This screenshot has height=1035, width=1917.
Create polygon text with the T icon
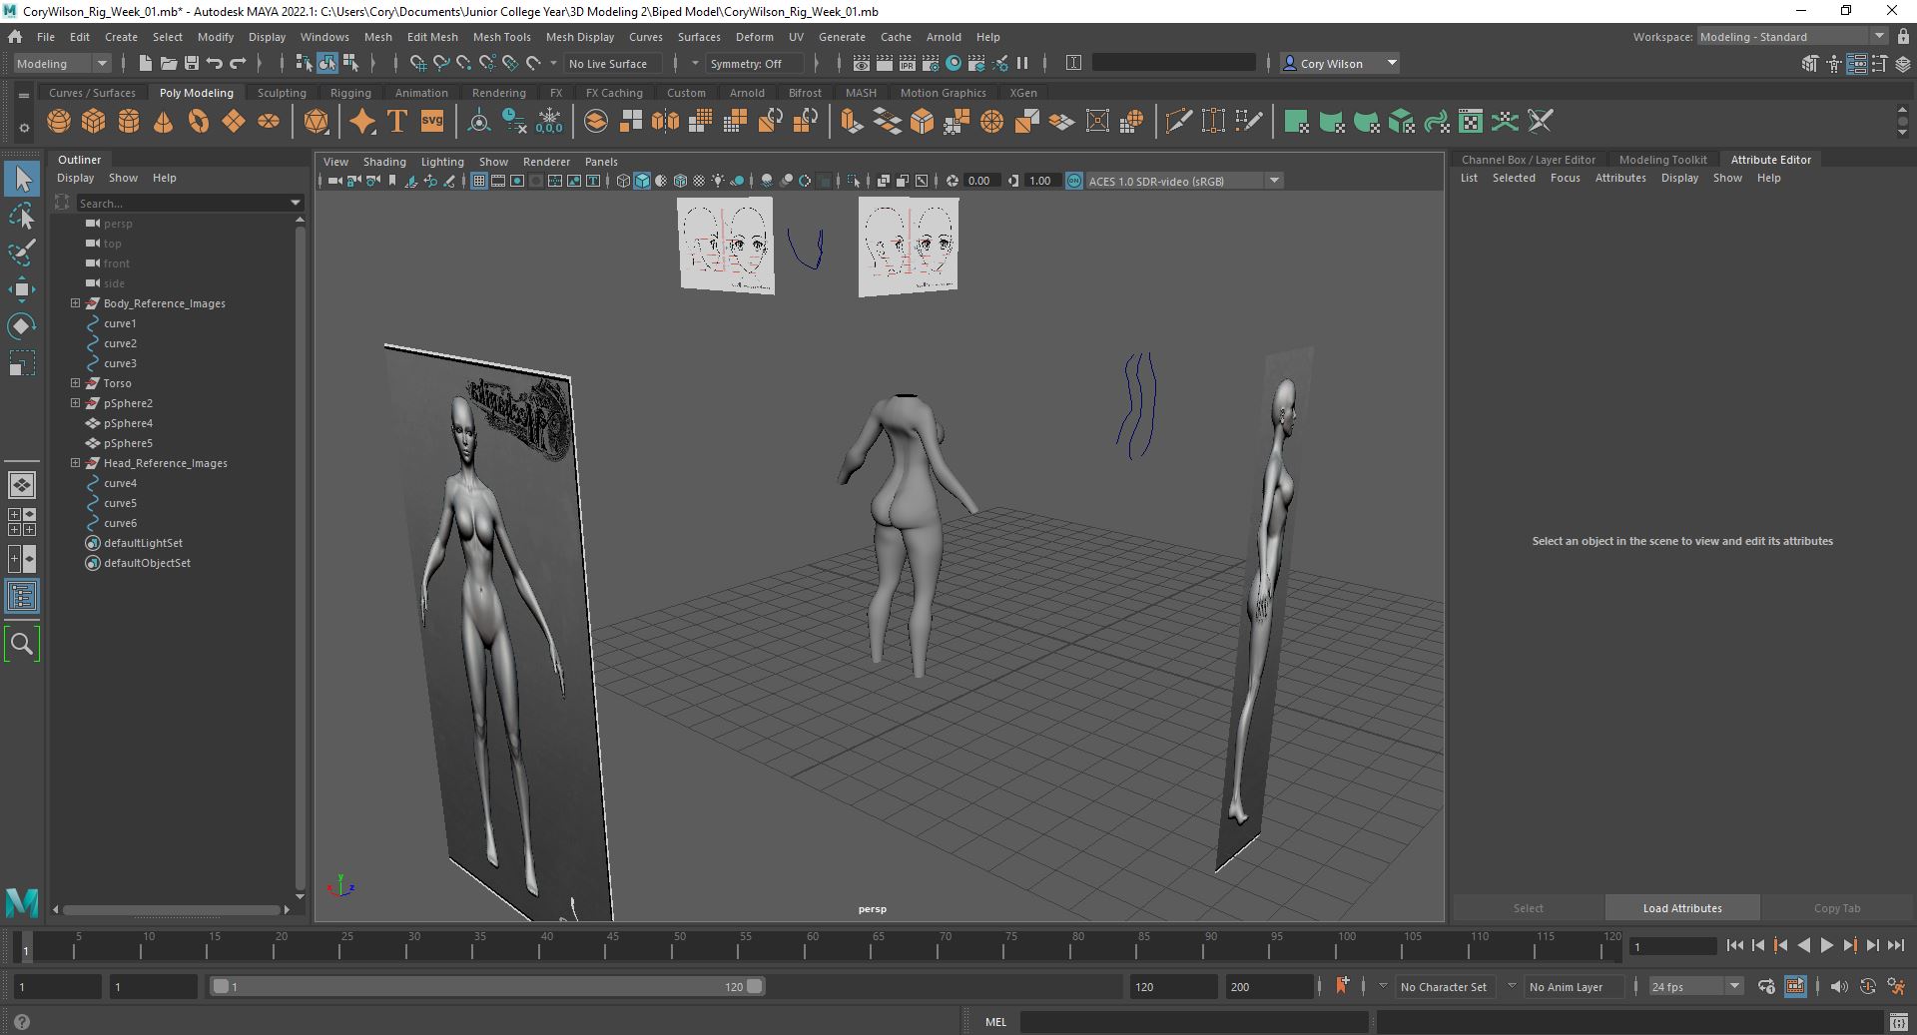pos(396,122)
